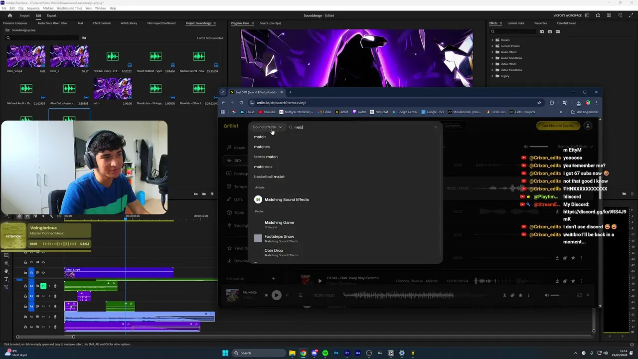Solo audio track A2

(49, 286)
